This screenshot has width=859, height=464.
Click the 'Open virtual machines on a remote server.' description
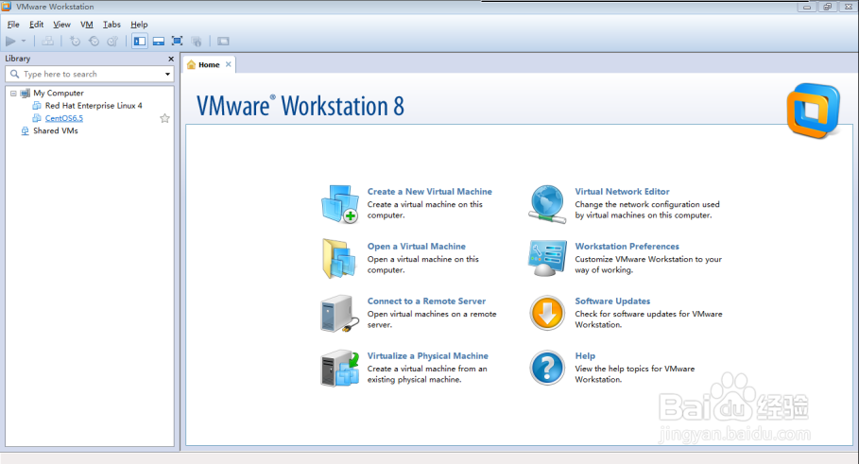tap(432, 319)
